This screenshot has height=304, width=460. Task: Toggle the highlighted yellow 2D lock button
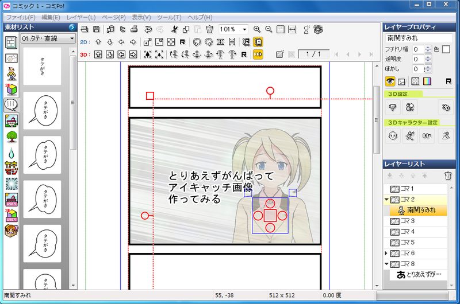click(258, 42)
